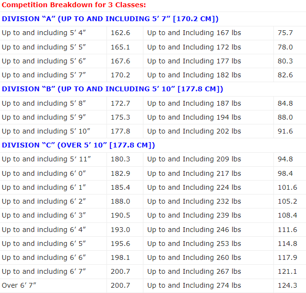This screenshot has height=293, width=306.
Task: Select the Division "B" heading
Action: tap(112, 89)
